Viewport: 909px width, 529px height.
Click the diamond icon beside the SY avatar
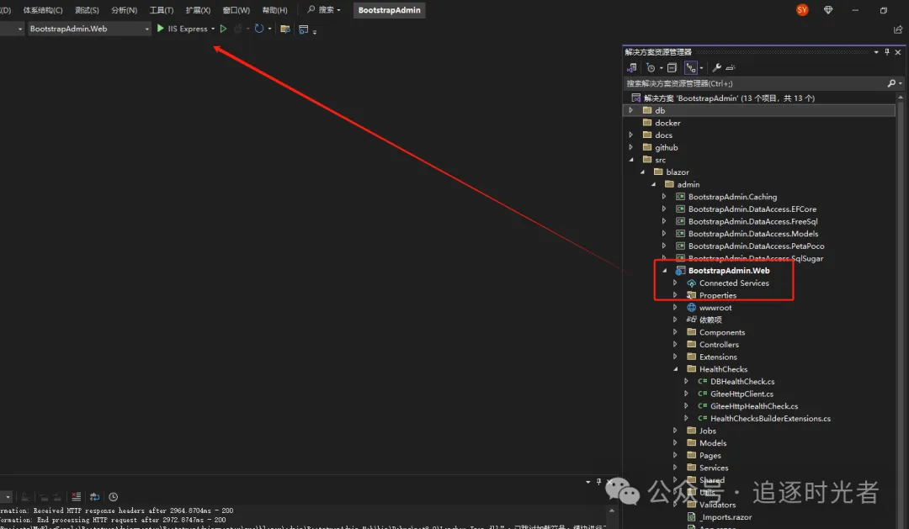[x=828, y=10]
